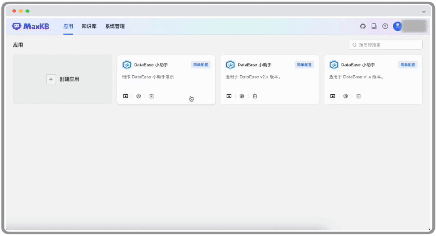The image size is (436, 236).
Task: Click the 简单配置 tag on v2.x card
Action: [304, 65]
